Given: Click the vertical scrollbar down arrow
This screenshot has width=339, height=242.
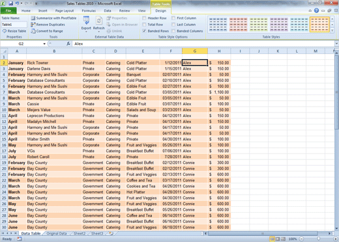Looking at the screenshot, I should pyautogui.click(x=336, y=228).
